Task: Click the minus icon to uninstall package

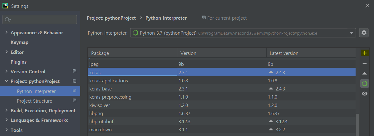Action: pyautogui.click(x=364, y=63)
